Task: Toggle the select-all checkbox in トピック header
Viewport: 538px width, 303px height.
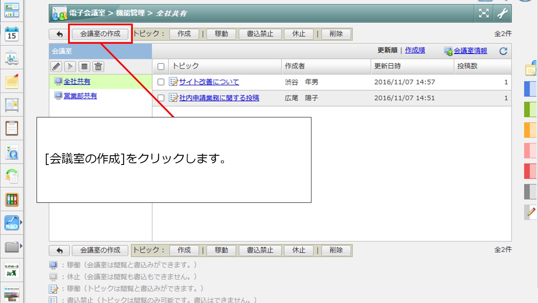Action: tap(161, 66)
